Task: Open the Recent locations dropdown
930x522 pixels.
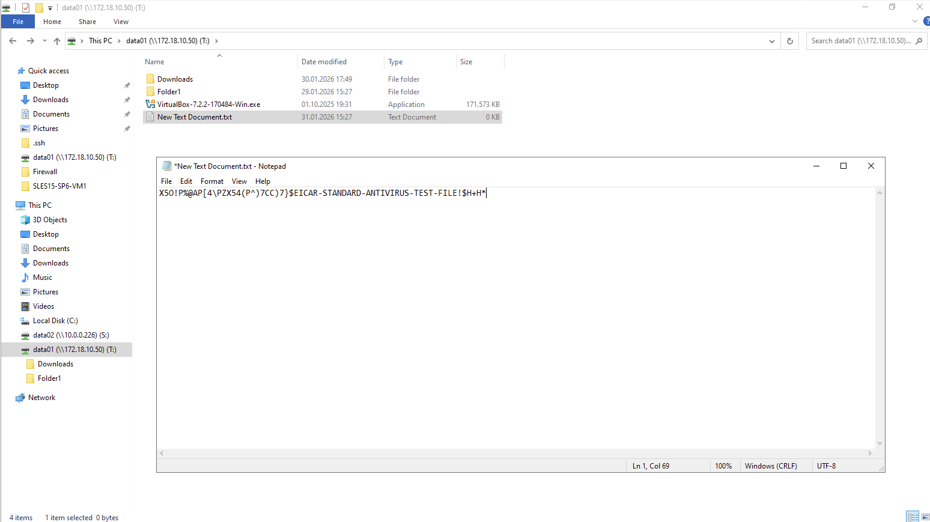Action: pyautogui.click(x=44, y=41)
